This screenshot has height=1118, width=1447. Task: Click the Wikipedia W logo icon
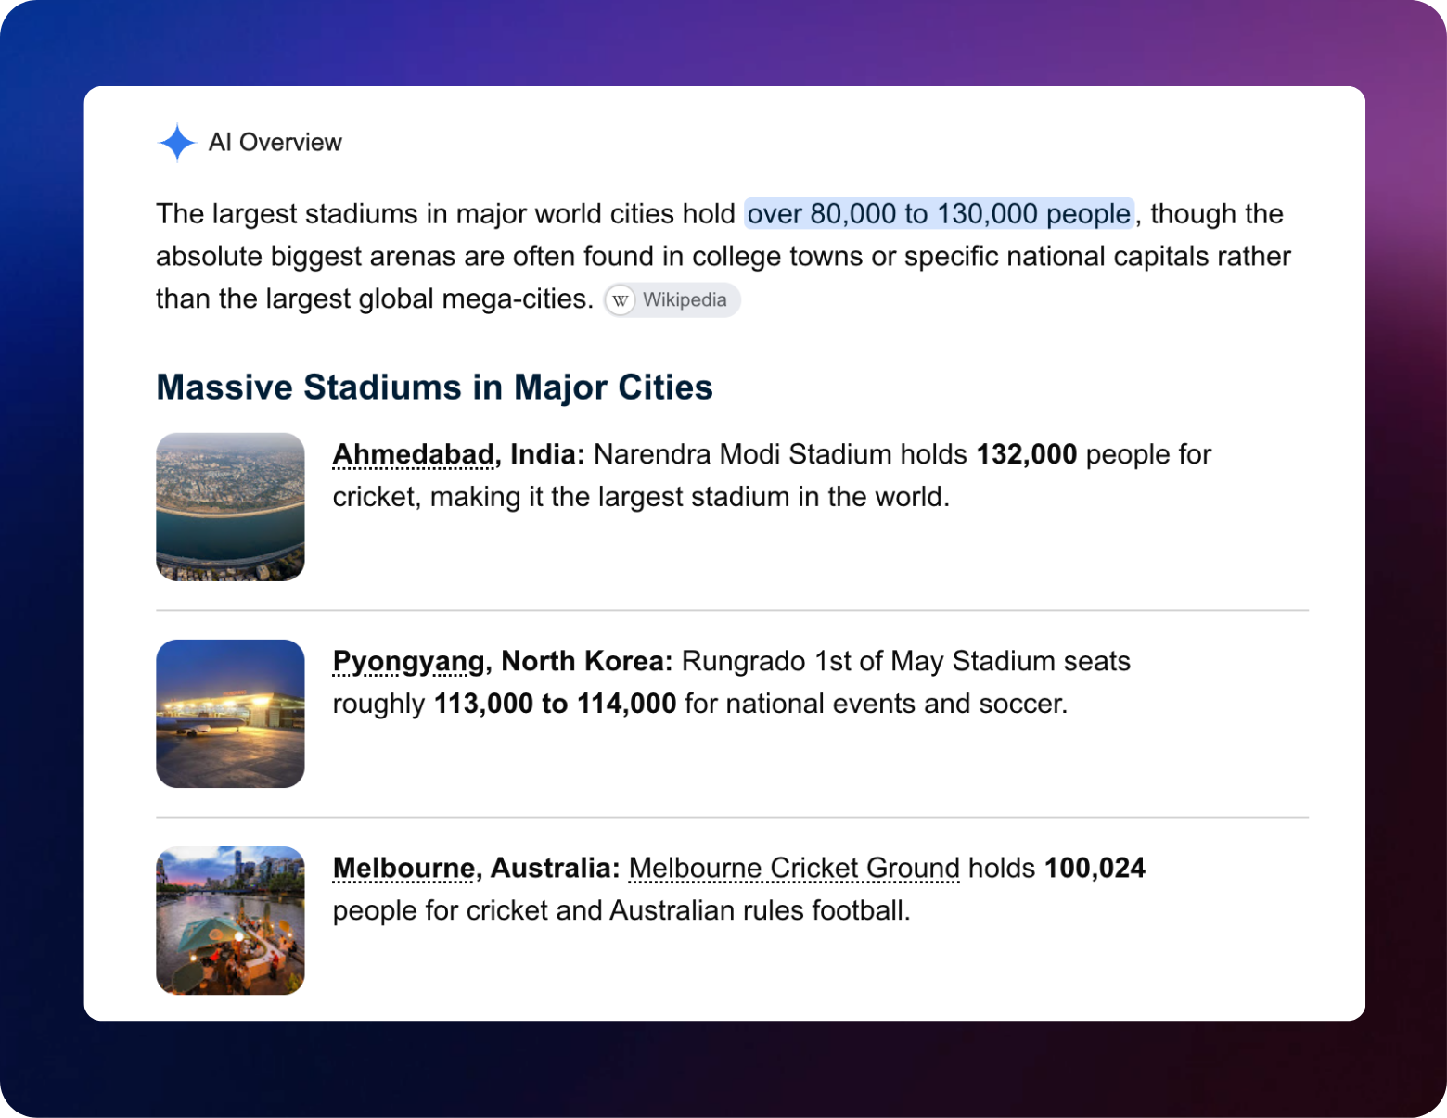[621, 300]
